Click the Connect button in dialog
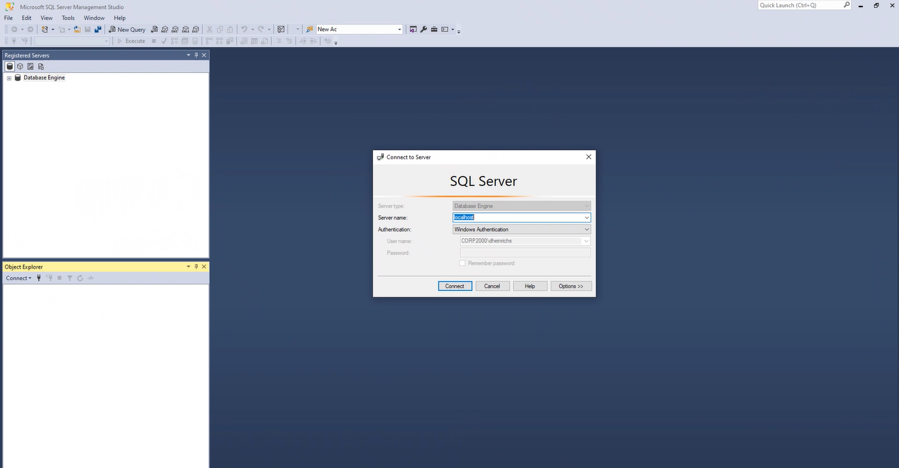Screen dimensions: 899x468 coord(455,286)
